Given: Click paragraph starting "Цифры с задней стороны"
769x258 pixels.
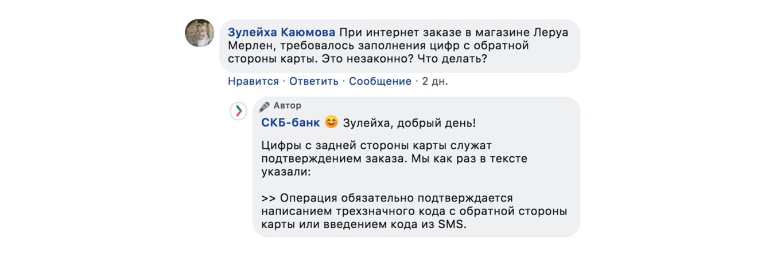Looking at the screenshot, I should tap(376, 145).
